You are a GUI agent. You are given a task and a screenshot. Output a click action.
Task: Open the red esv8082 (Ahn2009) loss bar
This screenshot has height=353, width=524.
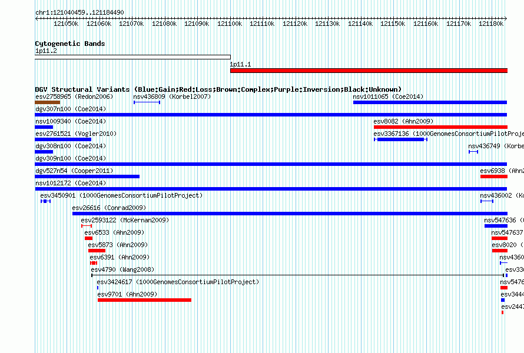pos(440,127)
